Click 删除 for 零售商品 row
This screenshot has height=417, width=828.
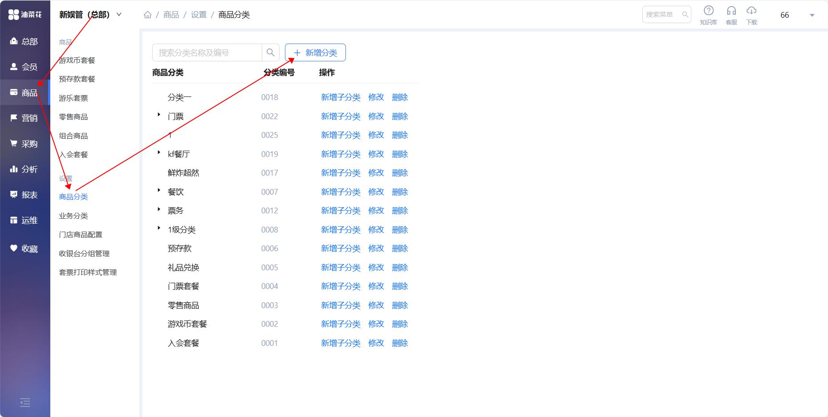pos(400,305)
